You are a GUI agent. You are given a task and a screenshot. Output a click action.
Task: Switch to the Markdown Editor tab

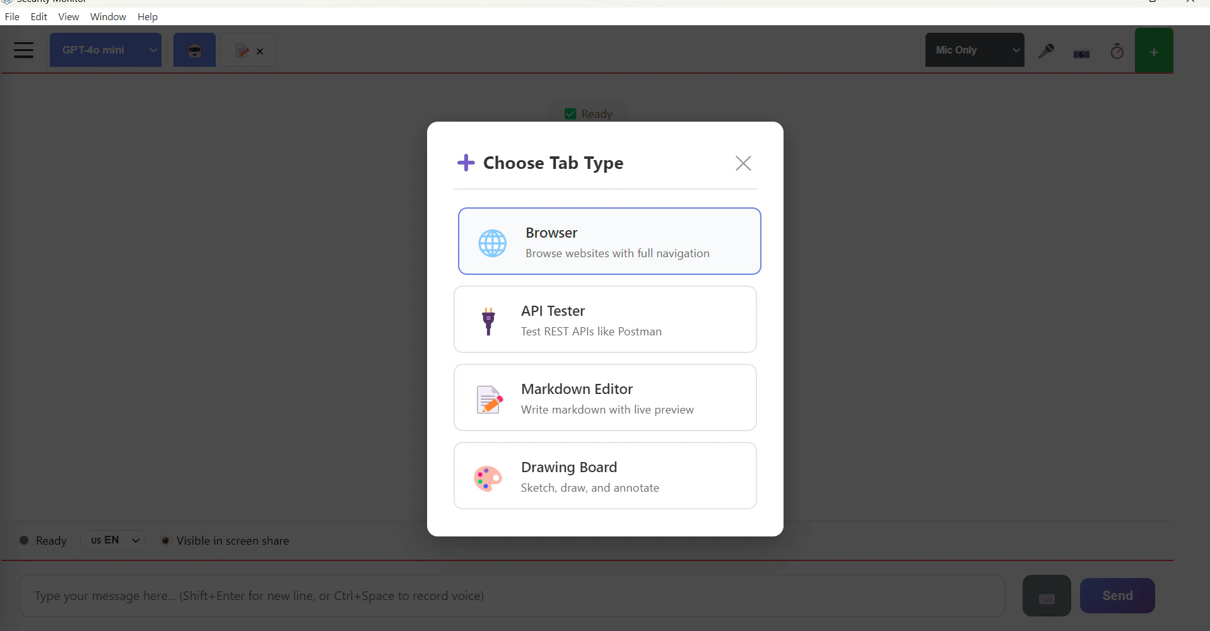(242, 50)
